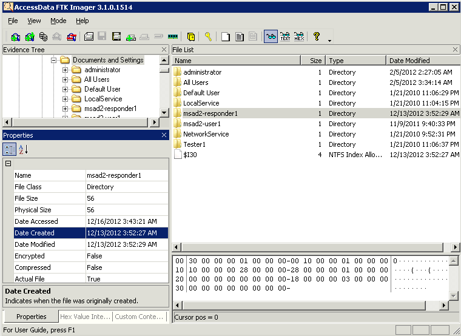The width and height of the screenshot is (461, 336).
Task: Sort file list by Size column header
Action: pyautogui.click(x=313, y=61)
